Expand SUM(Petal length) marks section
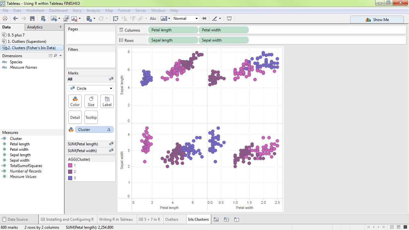 click(91, 144)
